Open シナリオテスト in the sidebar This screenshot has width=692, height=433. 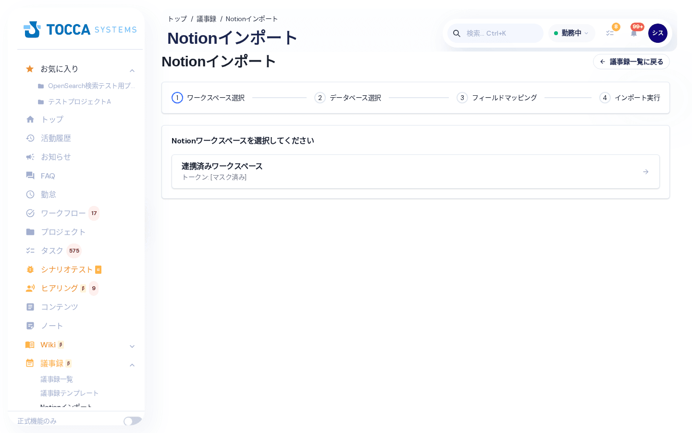(67, 269)
